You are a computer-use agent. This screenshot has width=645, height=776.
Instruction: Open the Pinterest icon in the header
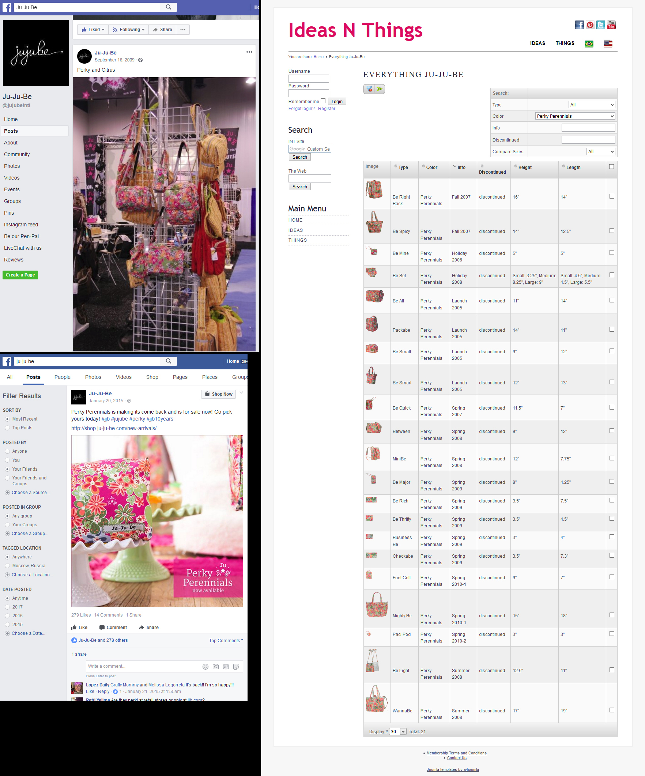590,25
